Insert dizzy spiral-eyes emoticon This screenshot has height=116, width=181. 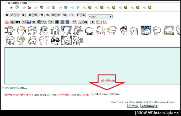point(44,30)
